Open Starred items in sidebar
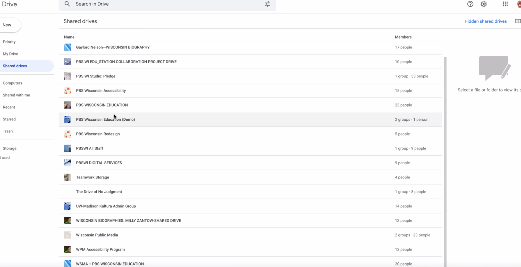 tap(9, 119)
